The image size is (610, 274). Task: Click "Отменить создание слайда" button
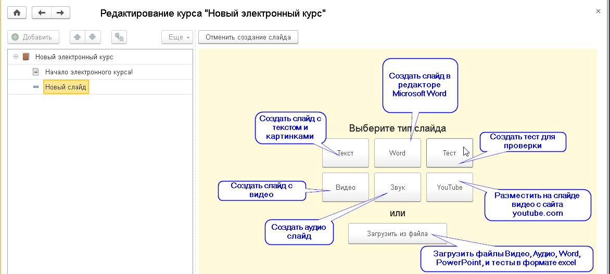click(x=248, y=37)
